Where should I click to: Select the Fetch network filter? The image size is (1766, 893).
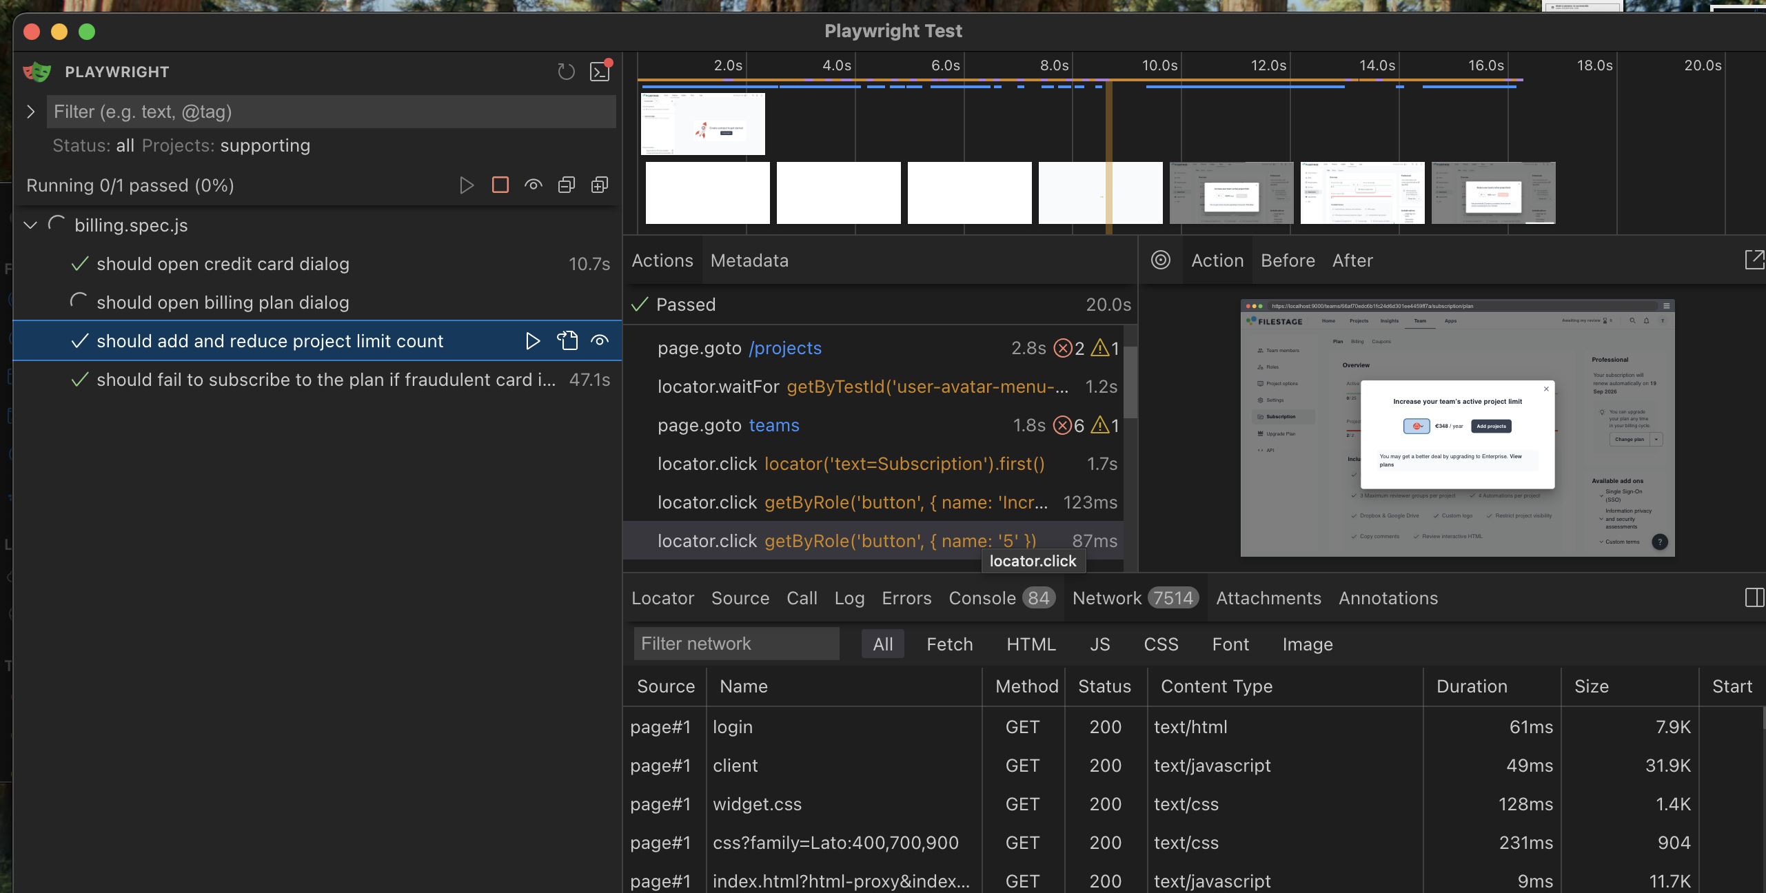(949, 644)
